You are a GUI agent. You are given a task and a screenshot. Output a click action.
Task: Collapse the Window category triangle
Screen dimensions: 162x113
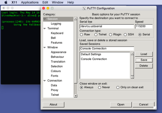coord(45,48)
